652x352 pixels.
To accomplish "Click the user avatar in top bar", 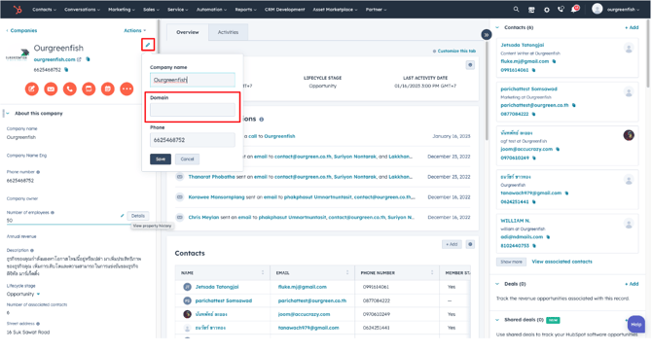I will pyautogui.click(x=598, y=9).
